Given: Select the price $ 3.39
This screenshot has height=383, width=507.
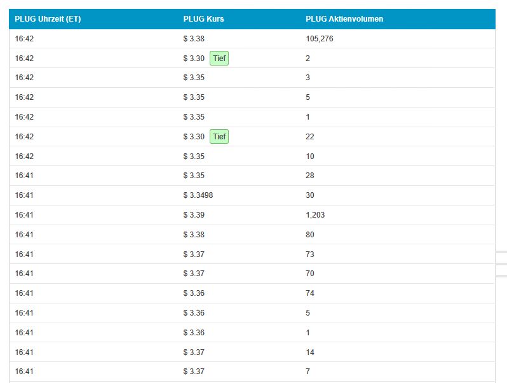Looking at the screenshot, I should pyautogui.click(x=194, y=214).
